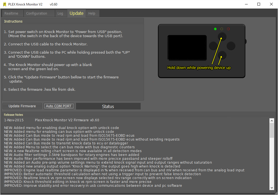This screenshot has height=195, width=278.
Task: Click note 'Added an Audio pre-amp volume settings menu'
Action: [x=108, y=163]
